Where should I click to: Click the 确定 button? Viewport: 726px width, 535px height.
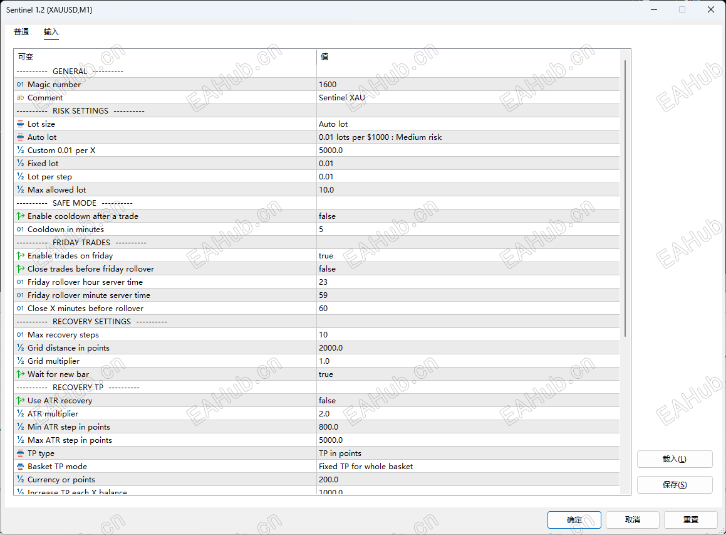tap(574, 520)
